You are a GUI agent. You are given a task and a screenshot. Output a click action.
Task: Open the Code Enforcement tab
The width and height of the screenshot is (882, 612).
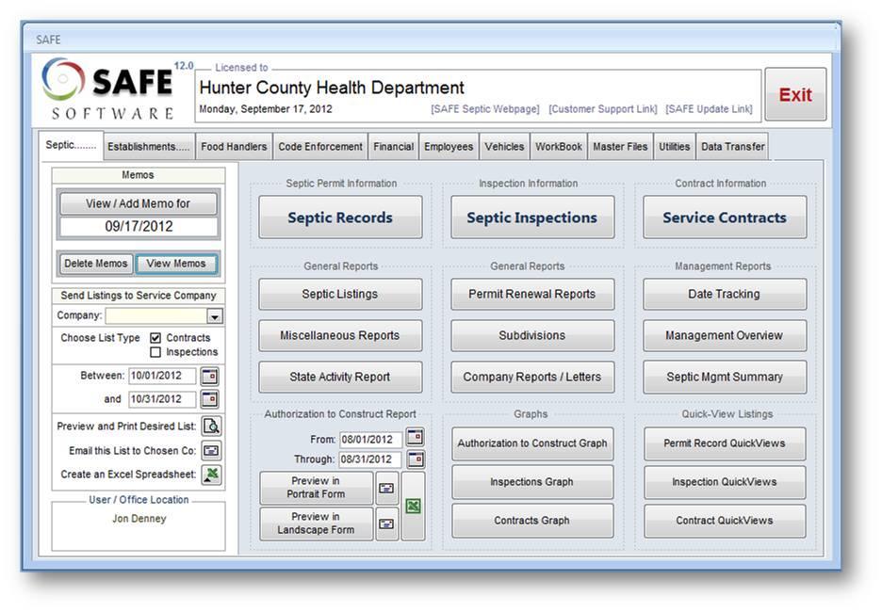coord(319,147)
